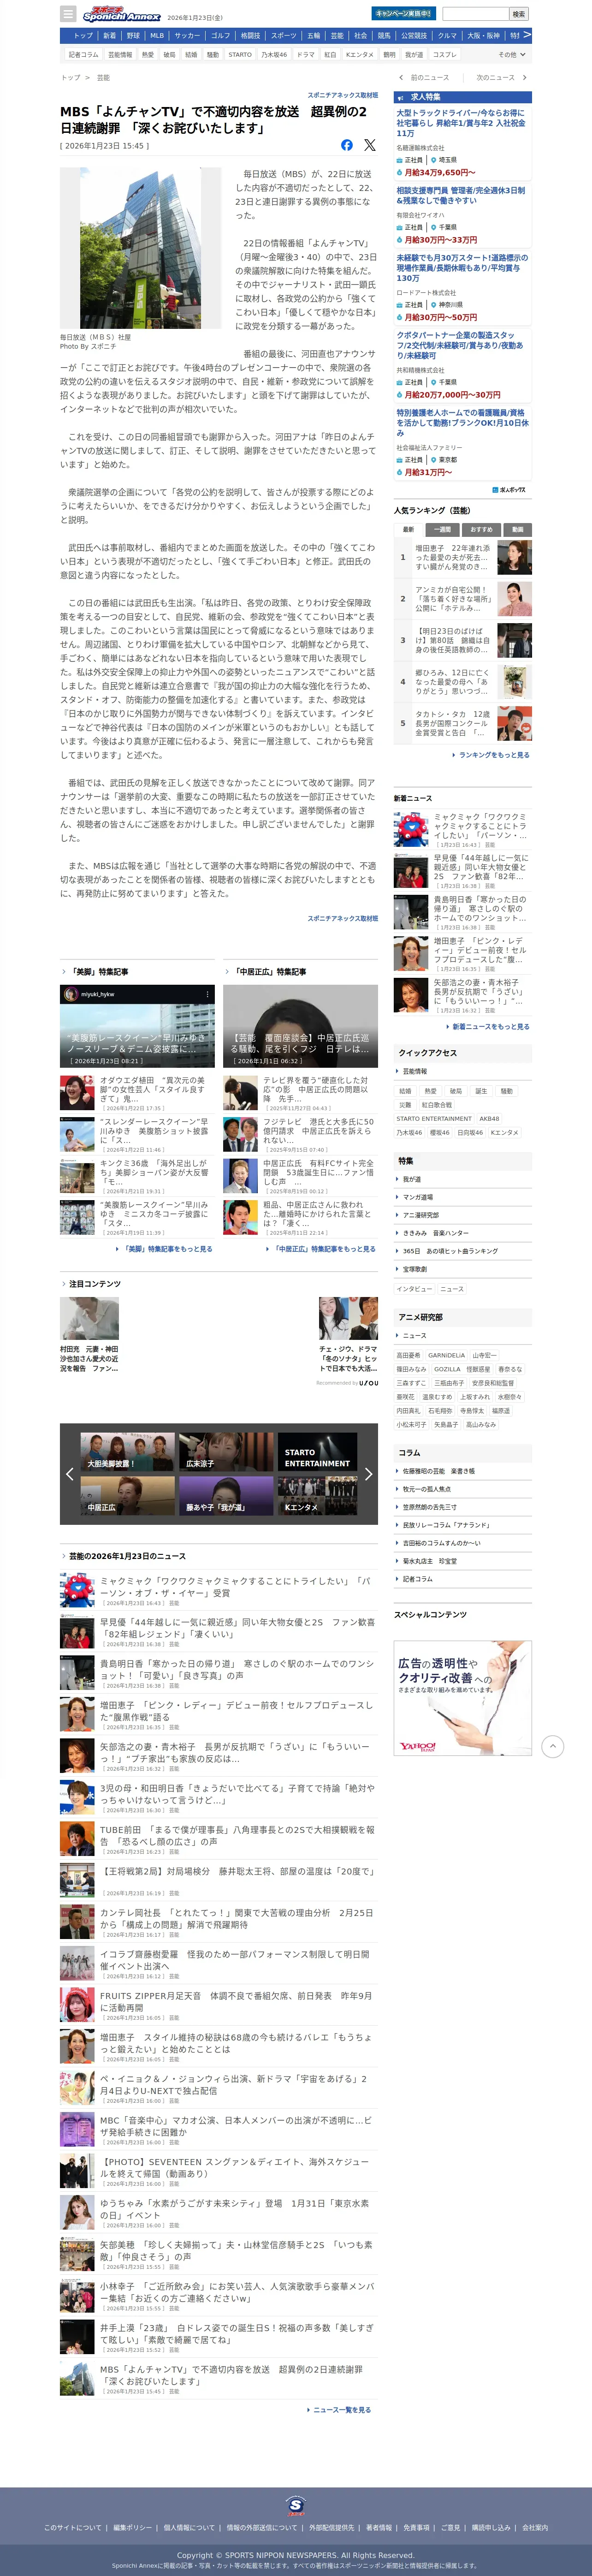Click the 日向坂46 tag in クイックアクセス
Screen dimensions: 592x2576
[470, 1133]
